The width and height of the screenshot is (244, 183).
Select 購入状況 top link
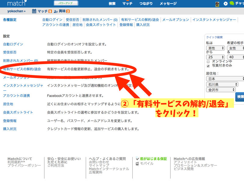click(143, 25)
